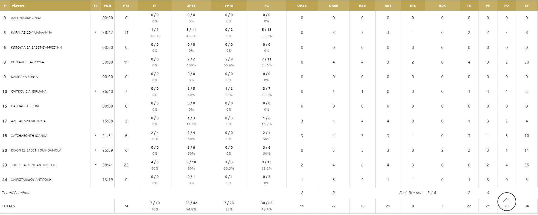
Task: Sort by OREB column header
Action: [x=302, y=5]
